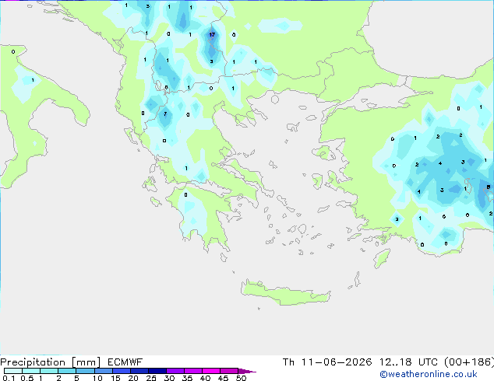Click the legend label '0.5'
Screen dimensions: 494x381
[27, 378]
